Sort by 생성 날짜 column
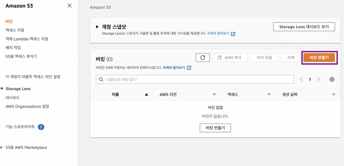Screen dimensions: 344x166 pos(334,95)
